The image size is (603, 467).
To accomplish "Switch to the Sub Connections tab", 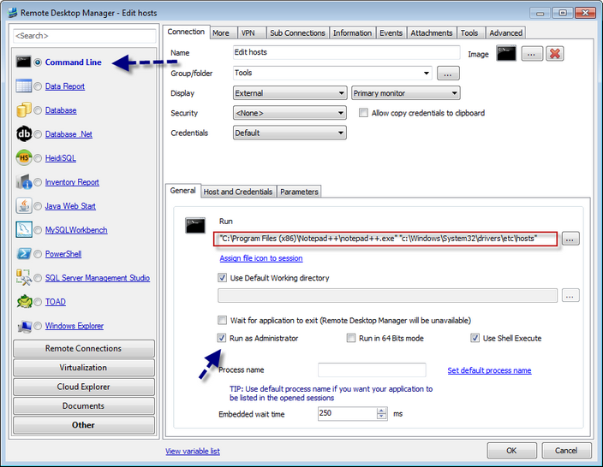I will click(296, 33).
